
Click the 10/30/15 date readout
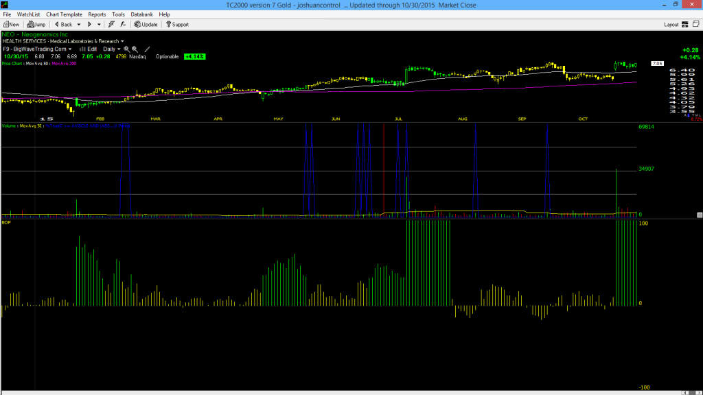[x=16, y=56]
